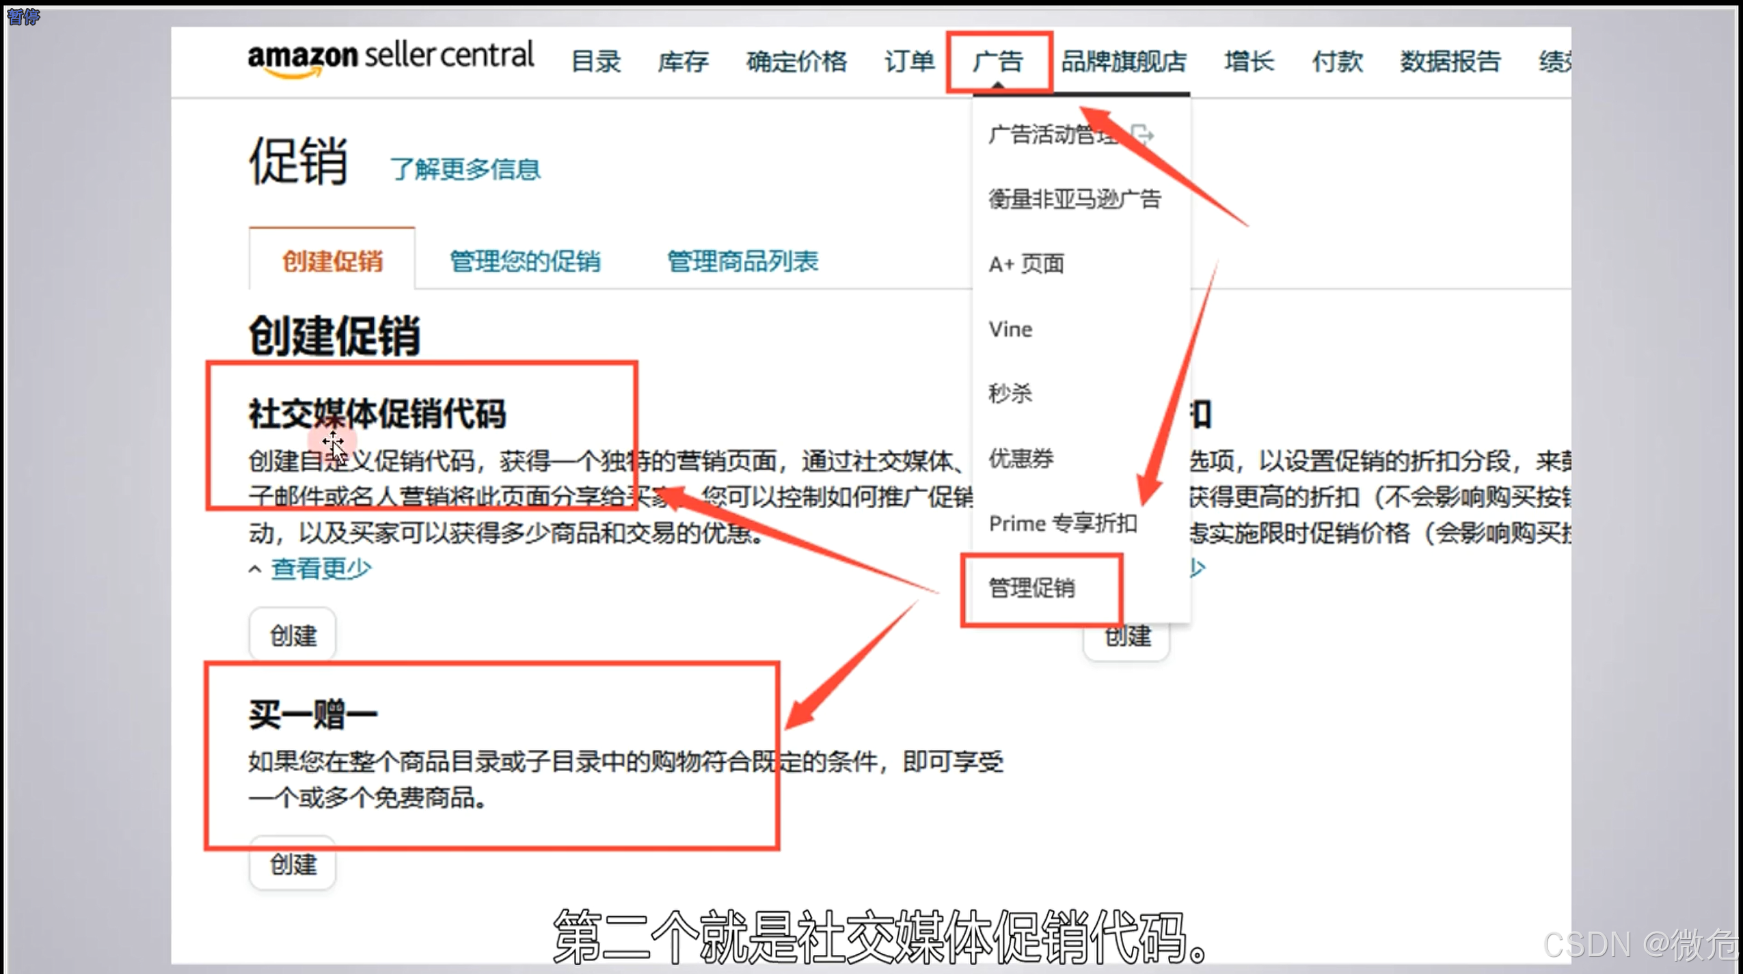Click 创建 under 社交媒体促销代码
Image resolution: width=1743 pixels, height=974 pixels.
293,635
